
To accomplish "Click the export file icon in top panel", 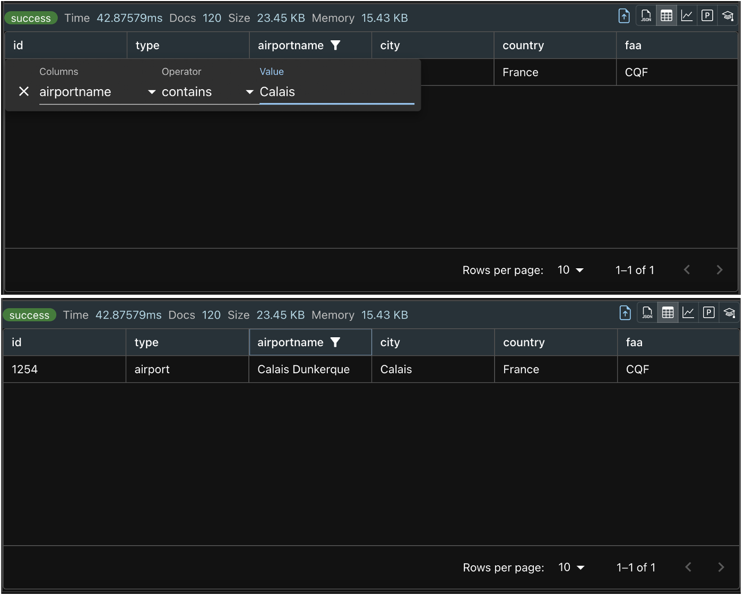I will point(624,16).
